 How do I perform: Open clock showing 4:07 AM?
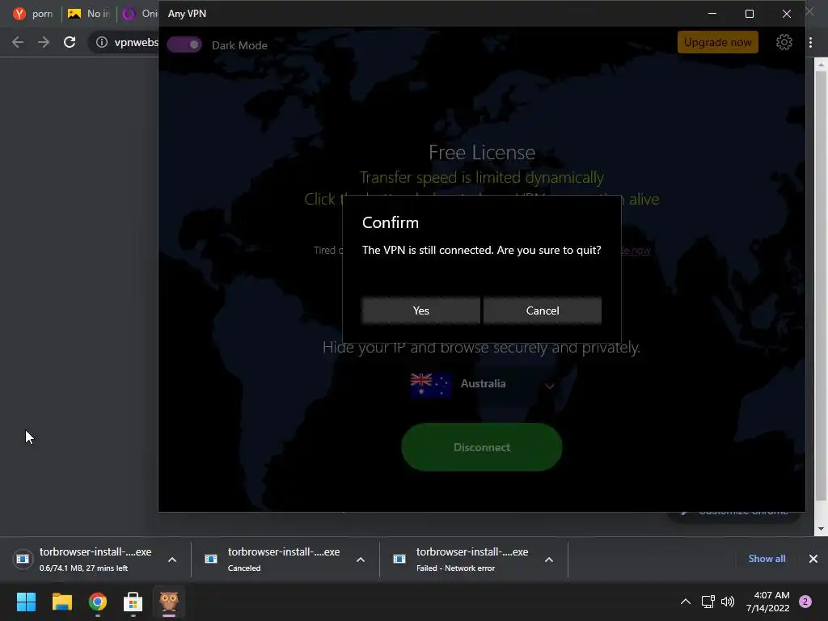[x=768, y=602]
